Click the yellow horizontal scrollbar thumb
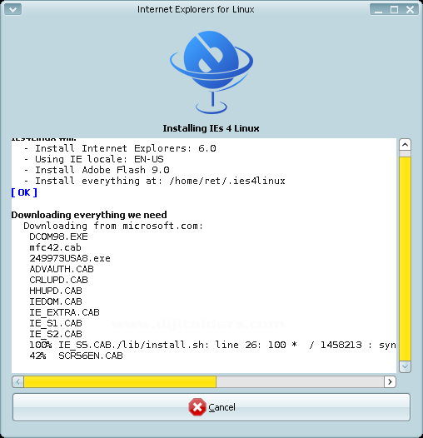 pyautogui.click(x=120, y=381)
